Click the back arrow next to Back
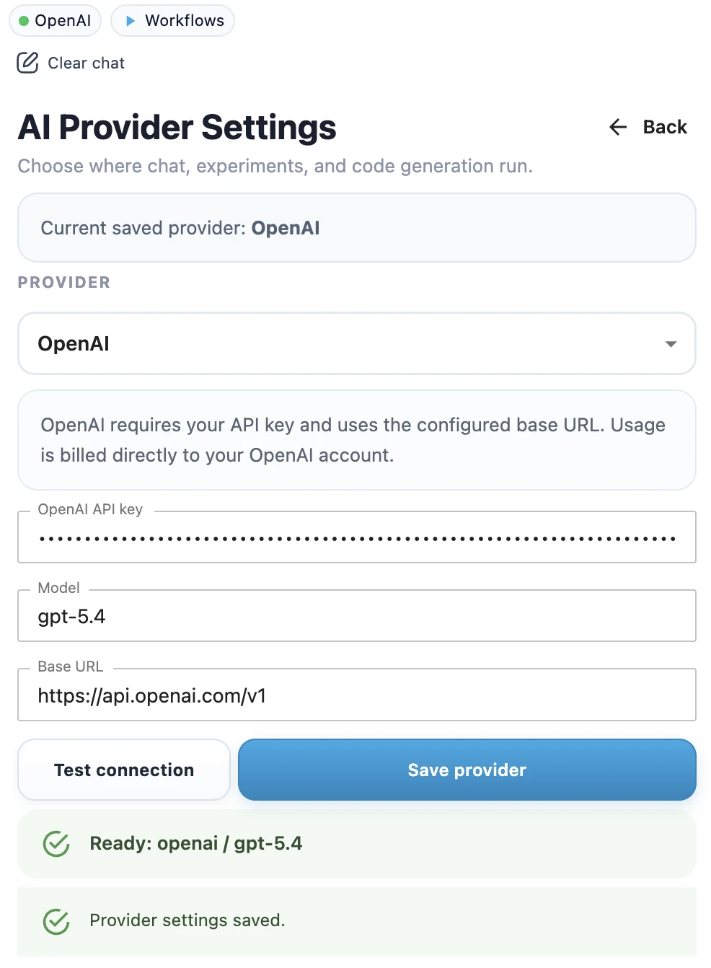 617,127
